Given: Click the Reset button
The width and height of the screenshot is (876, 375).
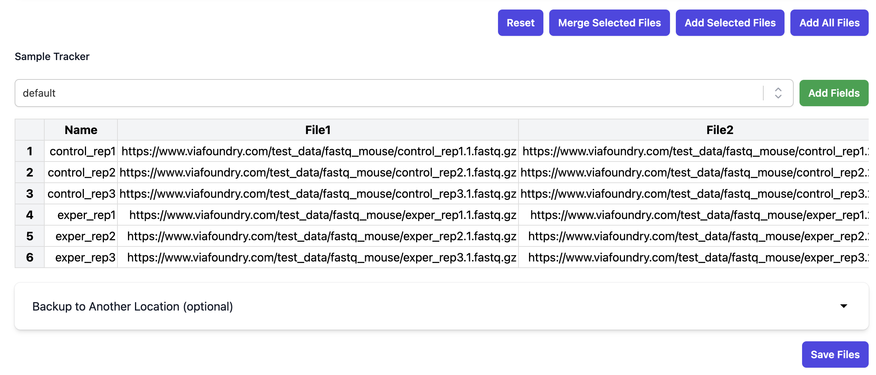Looking at the screenshot, I should pyautogui.click(x=520, y=22).
